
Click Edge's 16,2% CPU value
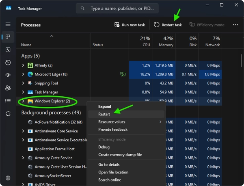point(140,74)
